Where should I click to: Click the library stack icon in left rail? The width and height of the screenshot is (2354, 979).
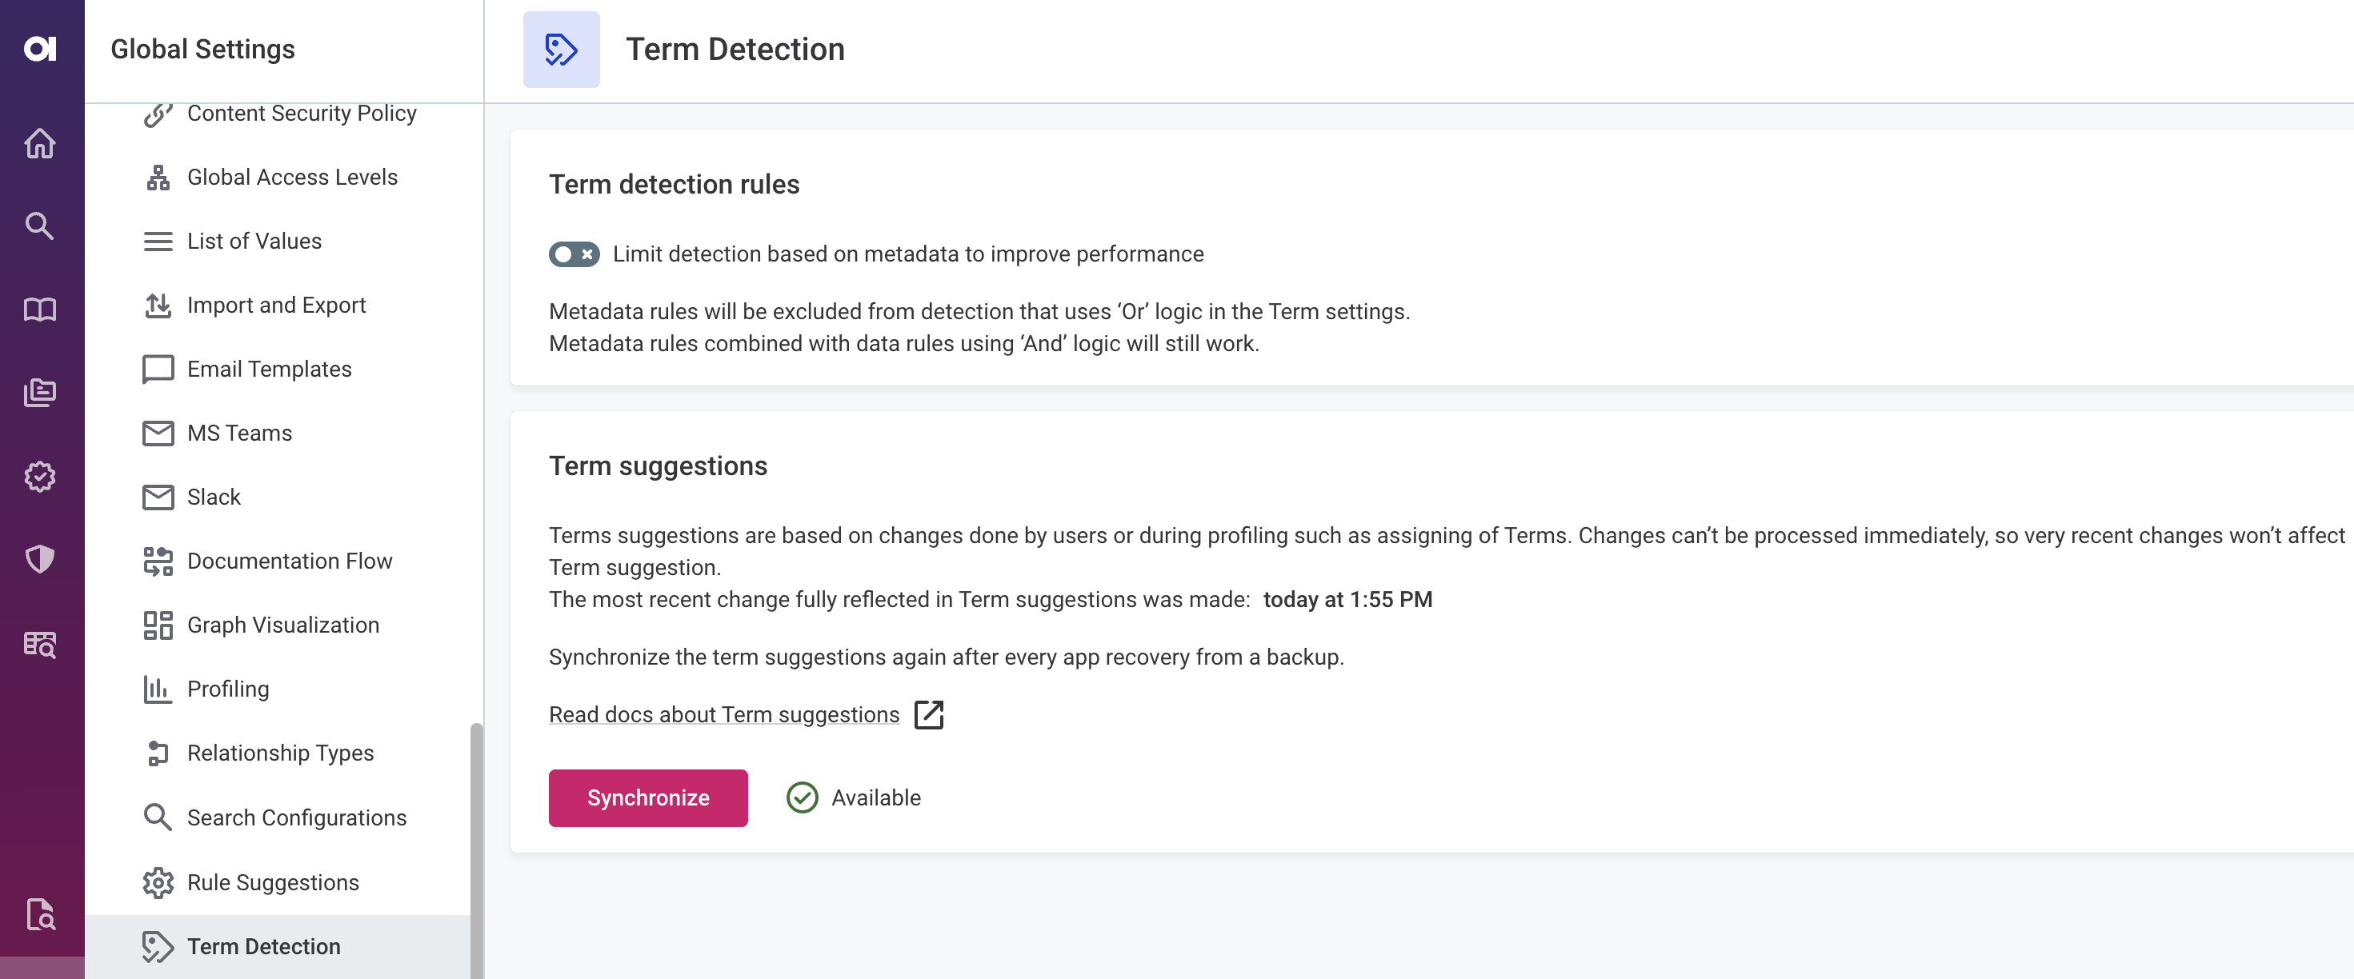pyautogui.click(x=40, y=393)
